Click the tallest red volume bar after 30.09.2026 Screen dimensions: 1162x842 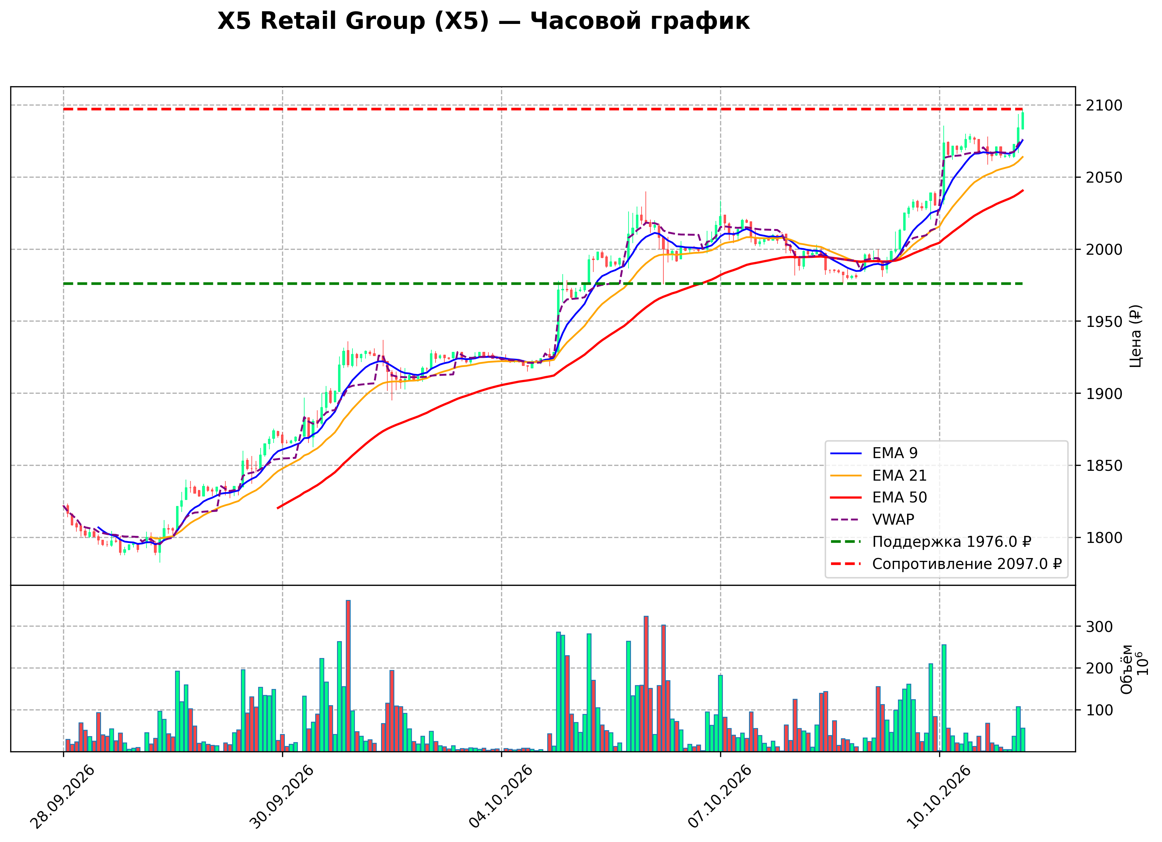point(348,676)
